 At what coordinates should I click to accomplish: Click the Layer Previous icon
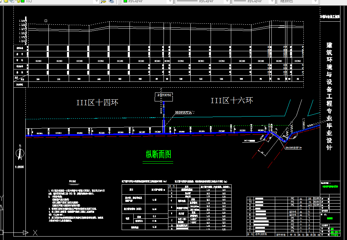coord(111,1)
